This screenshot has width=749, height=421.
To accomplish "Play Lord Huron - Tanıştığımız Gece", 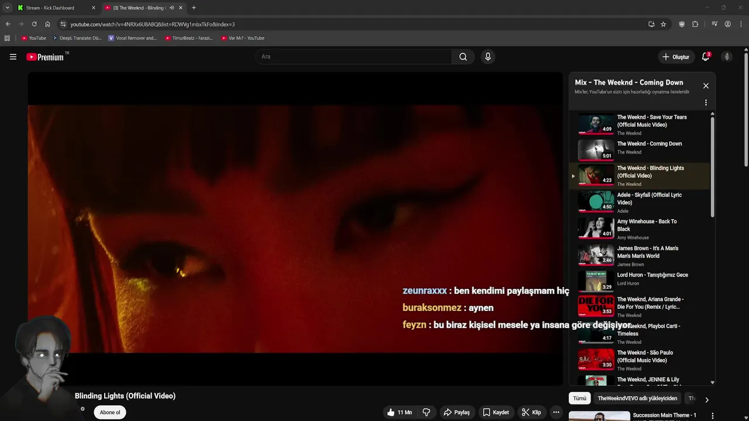I will point(640,281).
